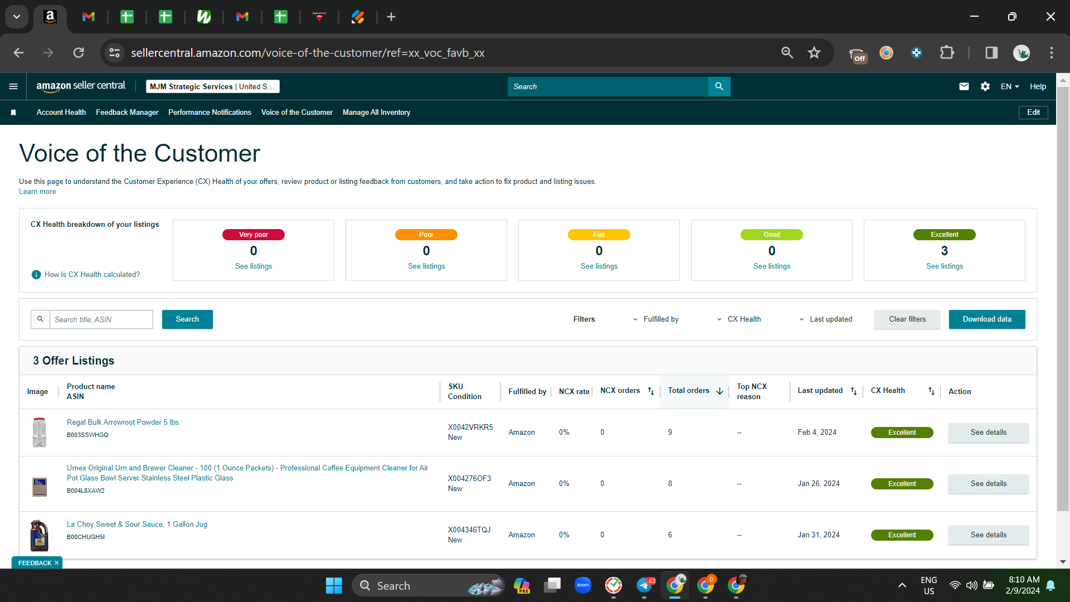Bookmark this page with the star
The image size is (1070, 602).
(x=814, y=53)
